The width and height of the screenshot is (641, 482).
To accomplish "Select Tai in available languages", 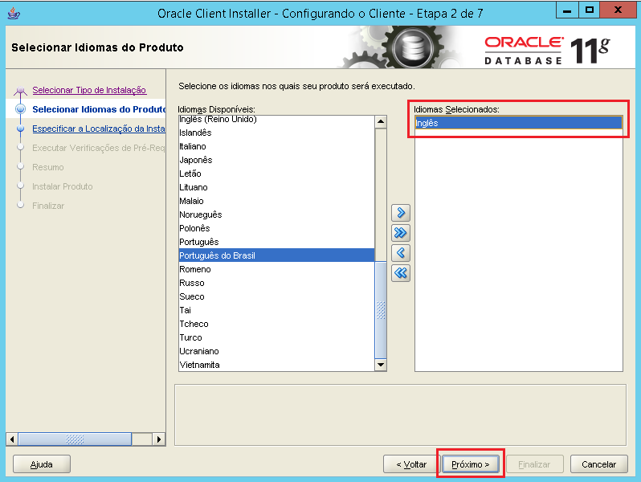I will click(x=276, y=310).
